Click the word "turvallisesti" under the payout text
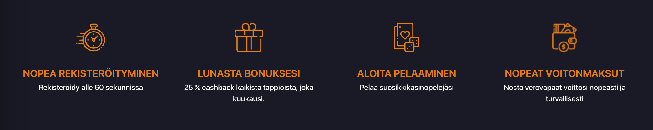The image size is (653, 130). coord(564,99)
